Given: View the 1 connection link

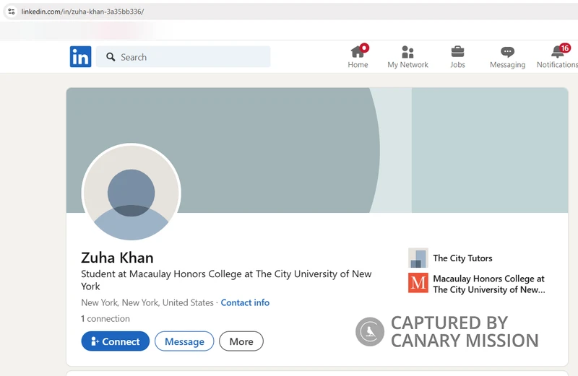Looking at the screenshot, I should click(105, 318).
